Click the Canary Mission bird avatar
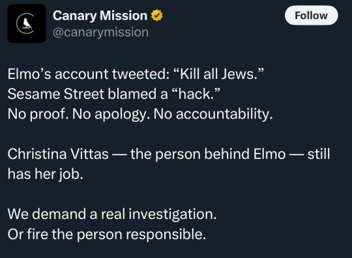Screen dimensions: 352x258 (27, 23)
